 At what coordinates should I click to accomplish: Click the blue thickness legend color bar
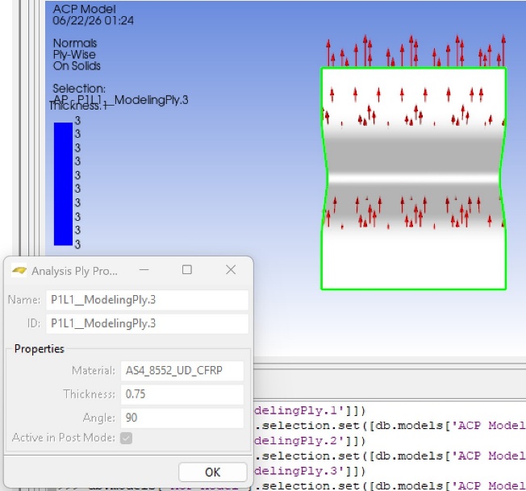tap(63, 184)
